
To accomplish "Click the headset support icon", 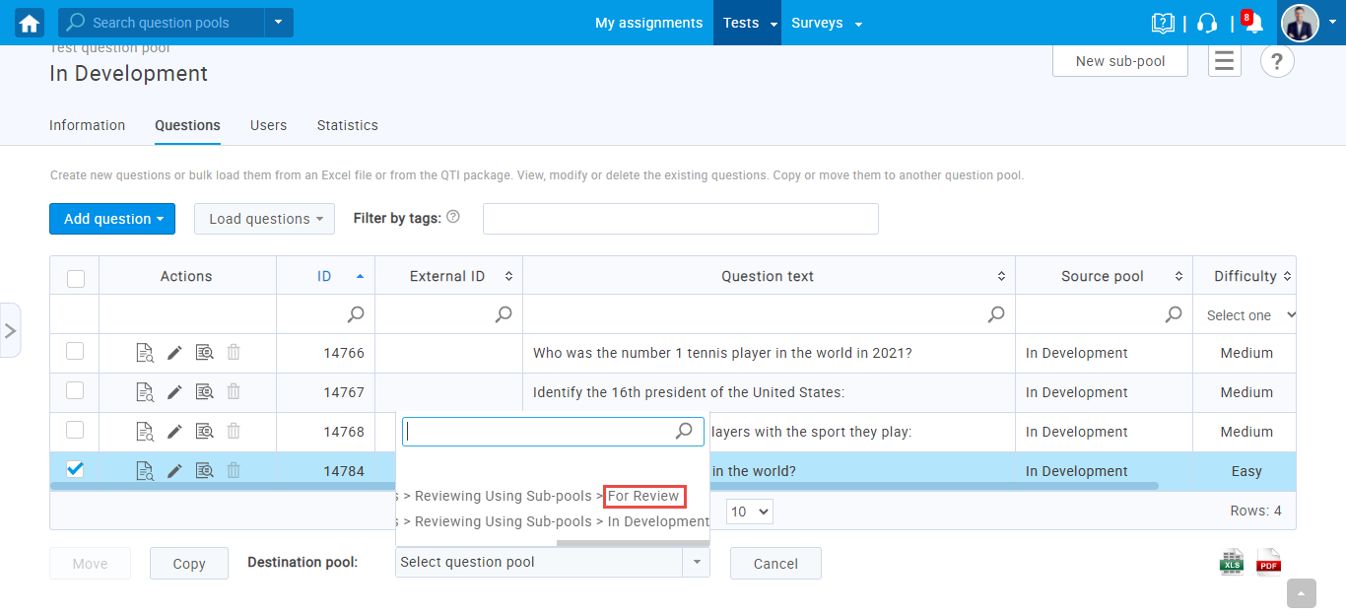I will [x=1207, y=24].
